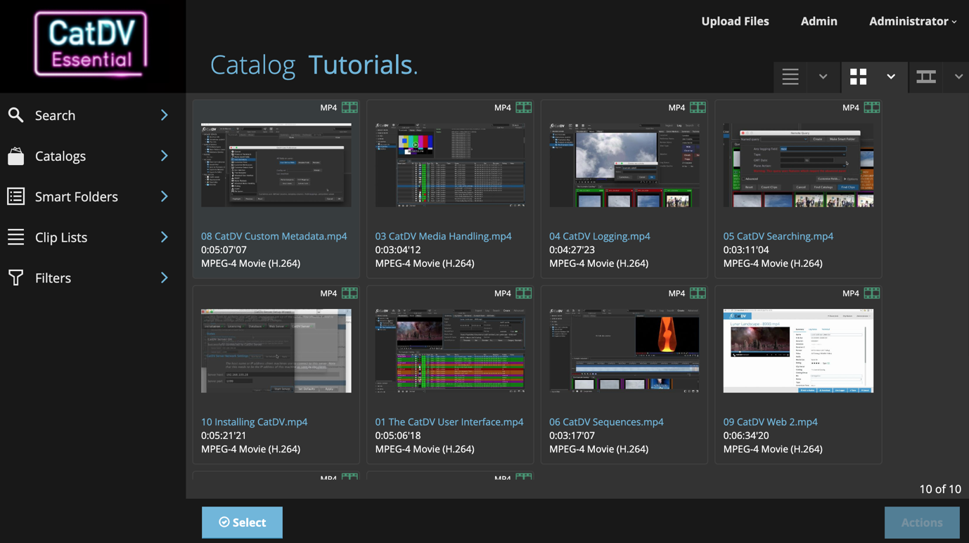Expand the Filters chevron
This screenshot has width=969, height=543.
(164, 278)
